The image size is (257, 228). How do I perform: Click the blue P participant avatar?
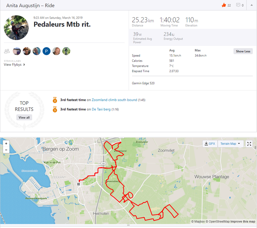point(46,51)
